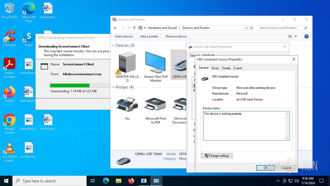Go back in Devices and Printers window
Screen dimensions: 330x186
tap(115, 28)
